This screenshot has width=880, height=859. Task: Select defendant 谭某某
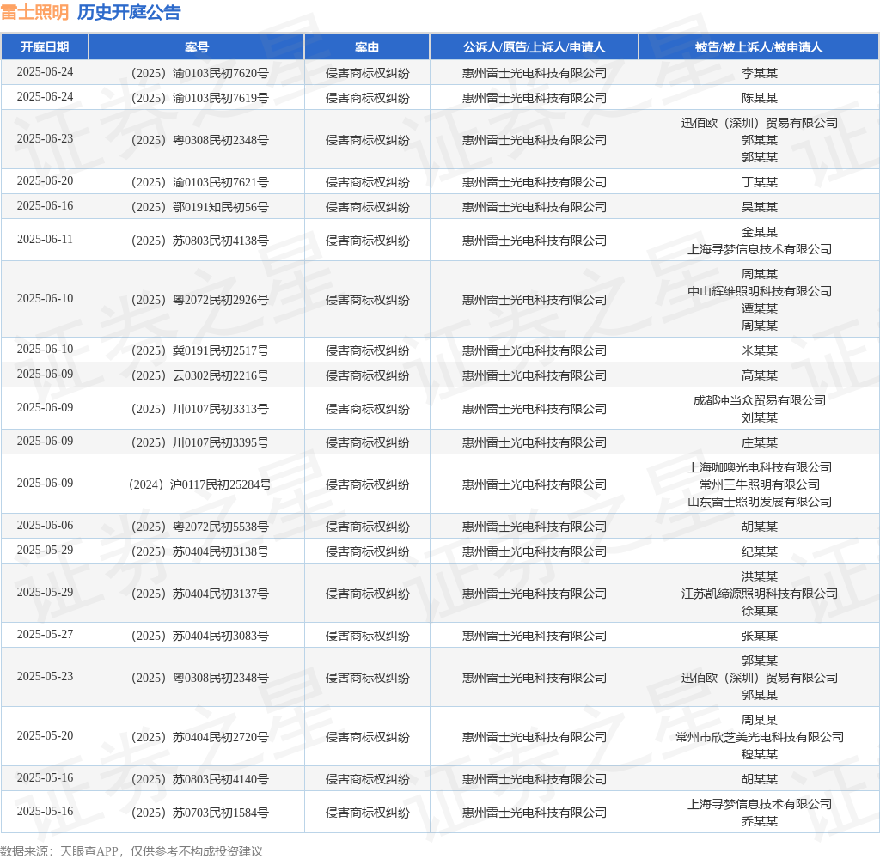[x=760, y=308]
